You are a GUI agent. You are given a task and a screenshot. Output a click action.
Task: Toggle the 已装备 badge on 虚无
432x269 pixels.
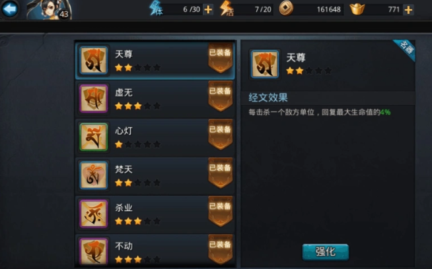click(x=220, y=96)
